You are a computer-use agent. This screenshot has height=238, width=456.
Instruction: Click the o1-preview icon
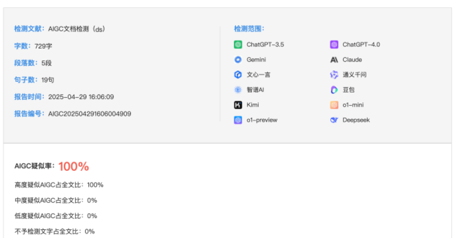238,120
